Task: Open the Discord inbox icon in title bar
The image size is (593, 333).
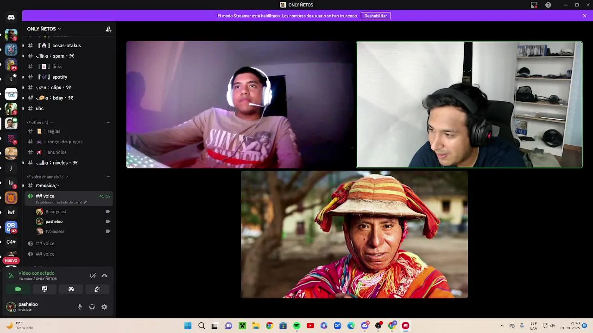Action: [534, 5]
